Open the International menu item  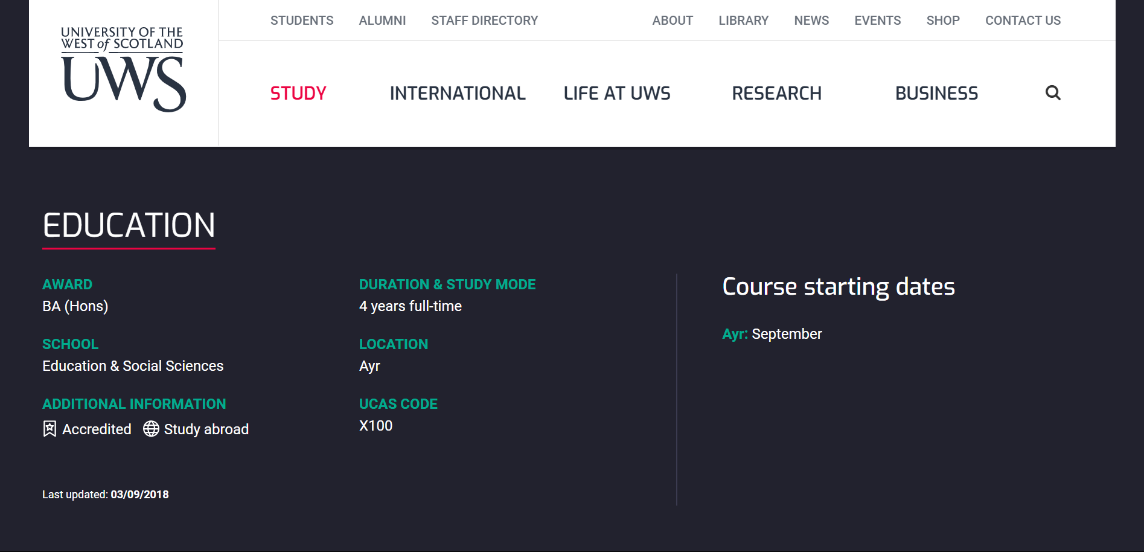tap(458, 94)
